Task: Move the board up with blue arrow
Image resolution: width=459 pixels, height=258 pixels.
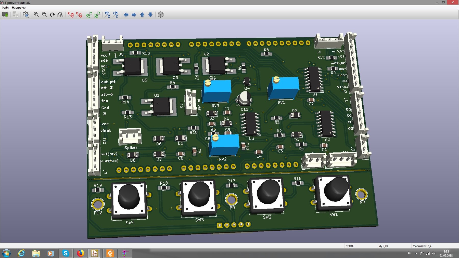Action: click(142, 15)
